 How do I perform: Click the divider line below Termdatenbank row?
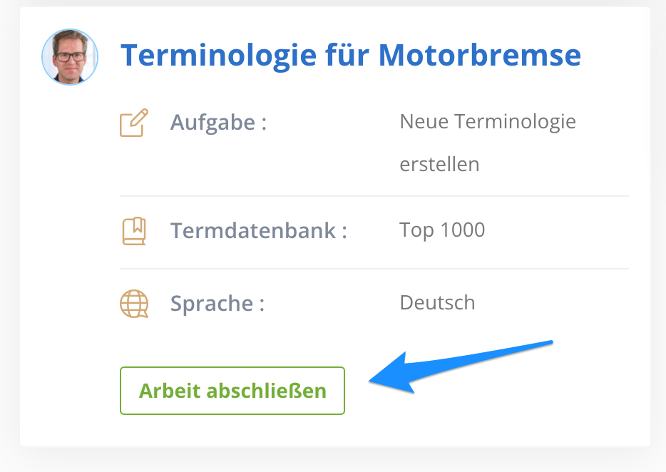(x=374, y=269)
